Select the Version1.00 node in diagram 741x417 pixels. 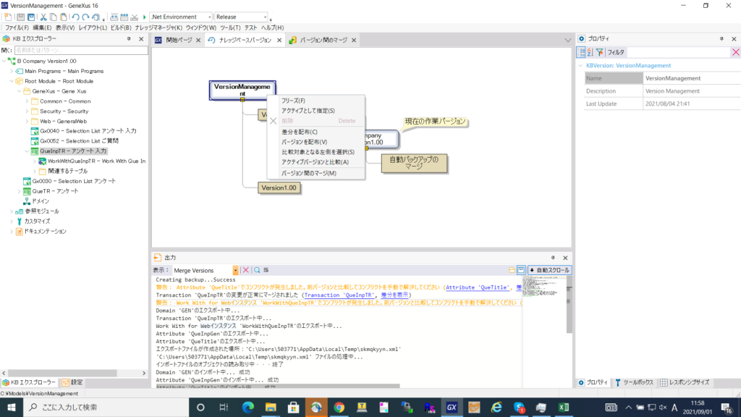point(279,188)
